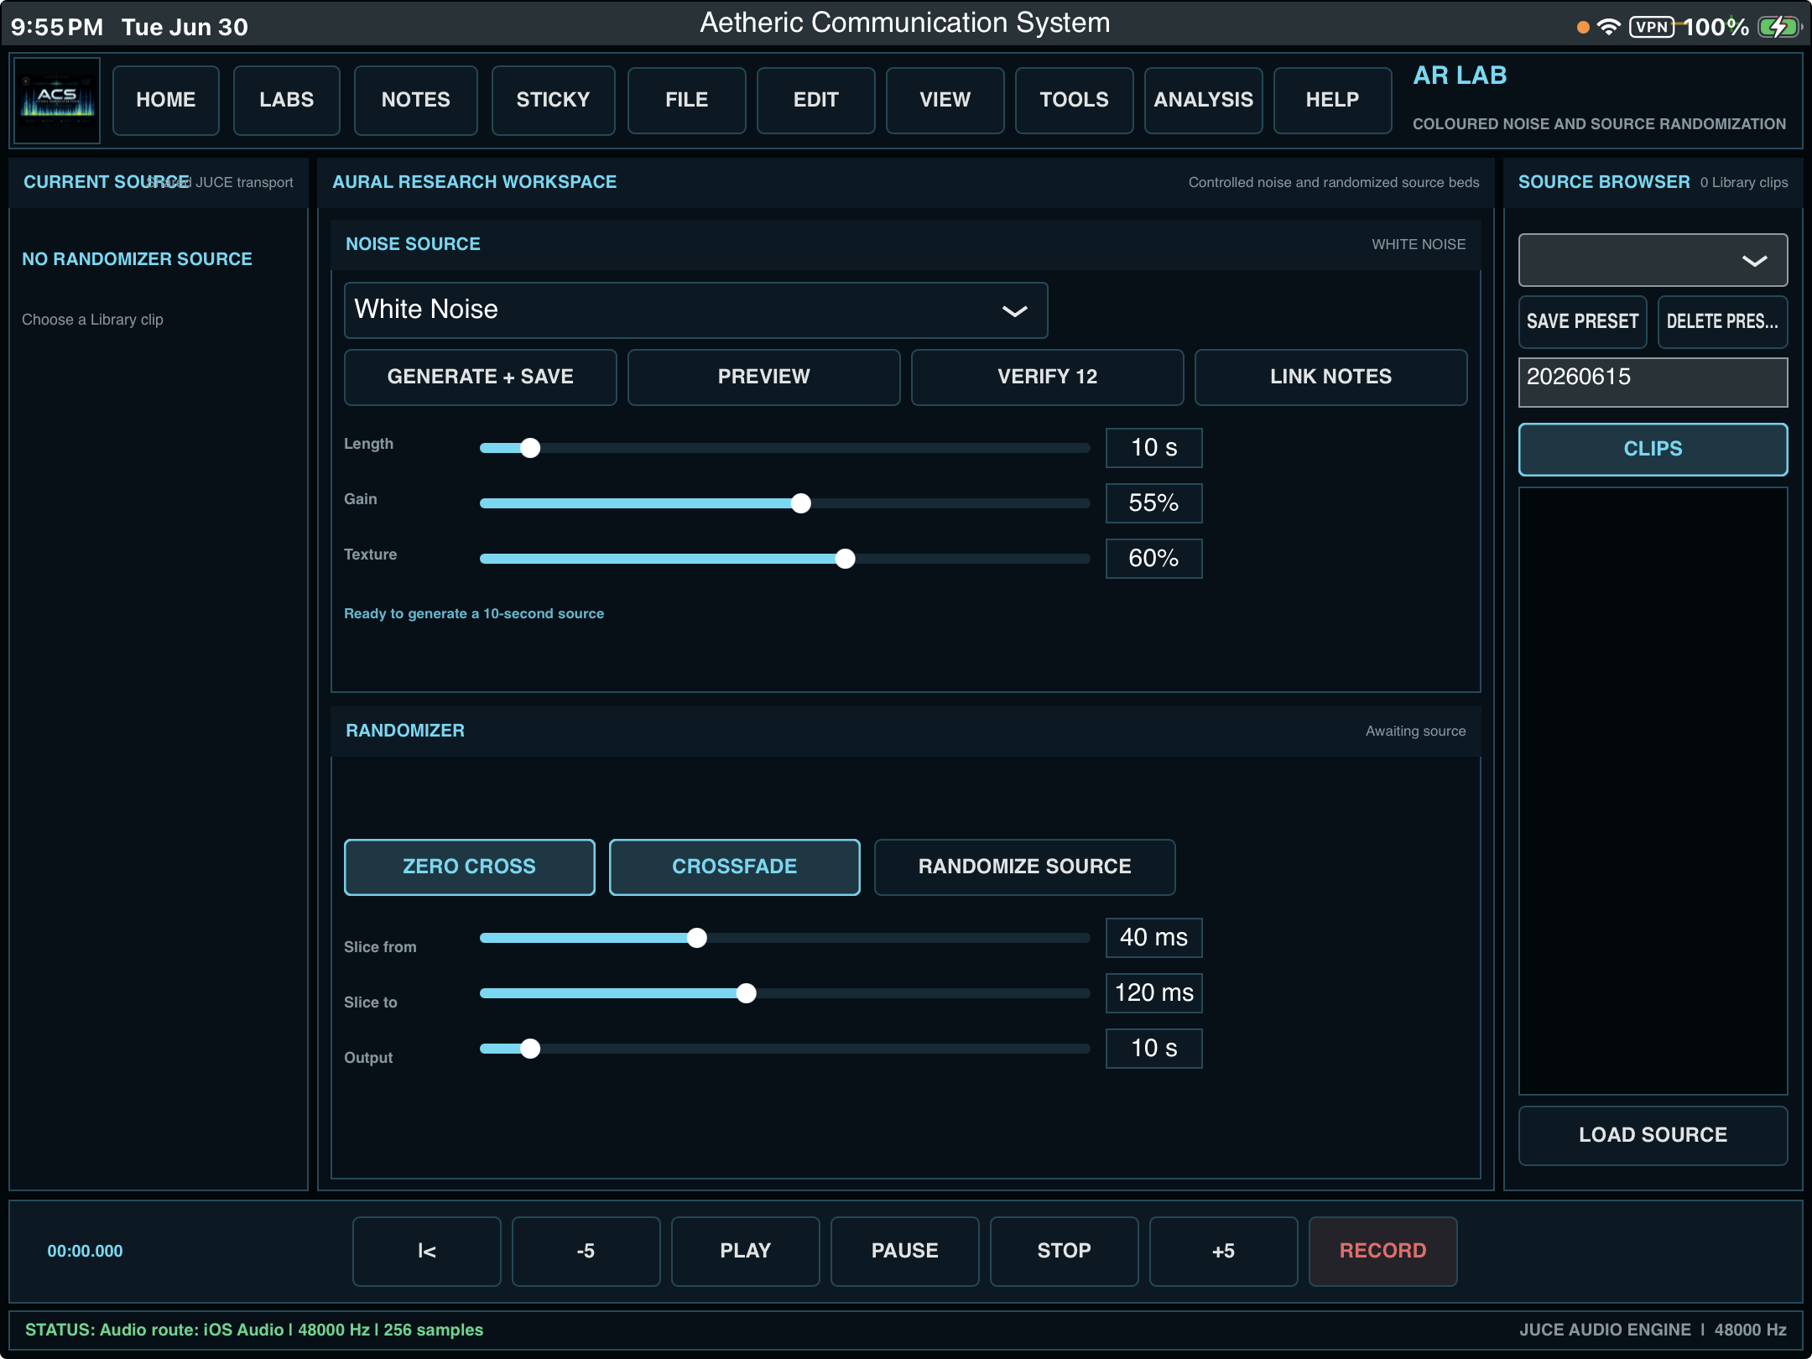Click the DELETE PRES... button
This screenshot has height=1359, width=1812.
click(1723, 322)
